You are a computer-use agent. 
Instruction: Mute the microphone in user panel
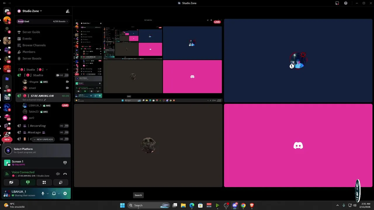tap(43, 194)
